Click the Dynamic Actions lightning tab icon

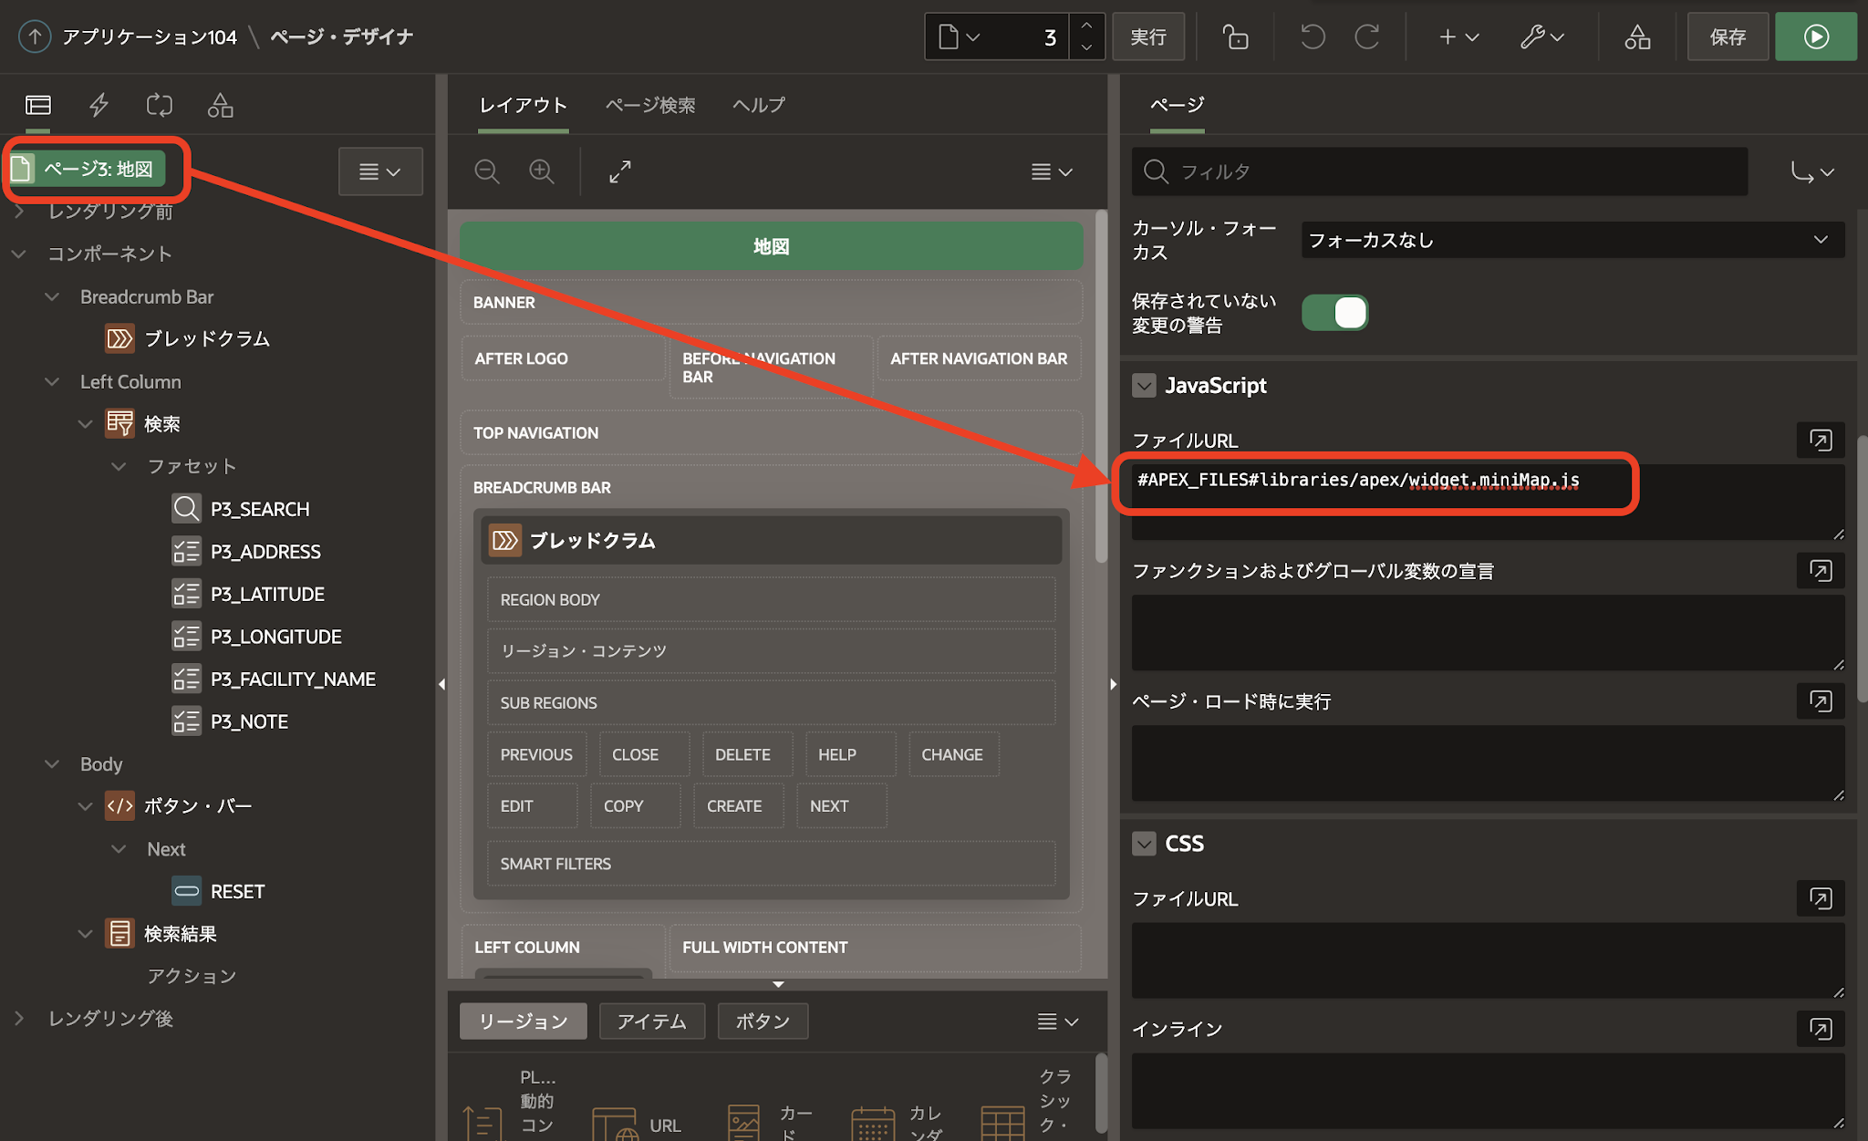(x=99, y=105)
